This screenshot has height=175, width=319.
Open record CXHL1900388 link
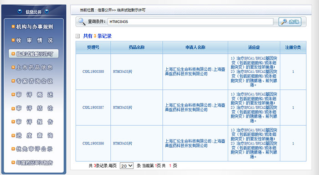pos(93,72)
